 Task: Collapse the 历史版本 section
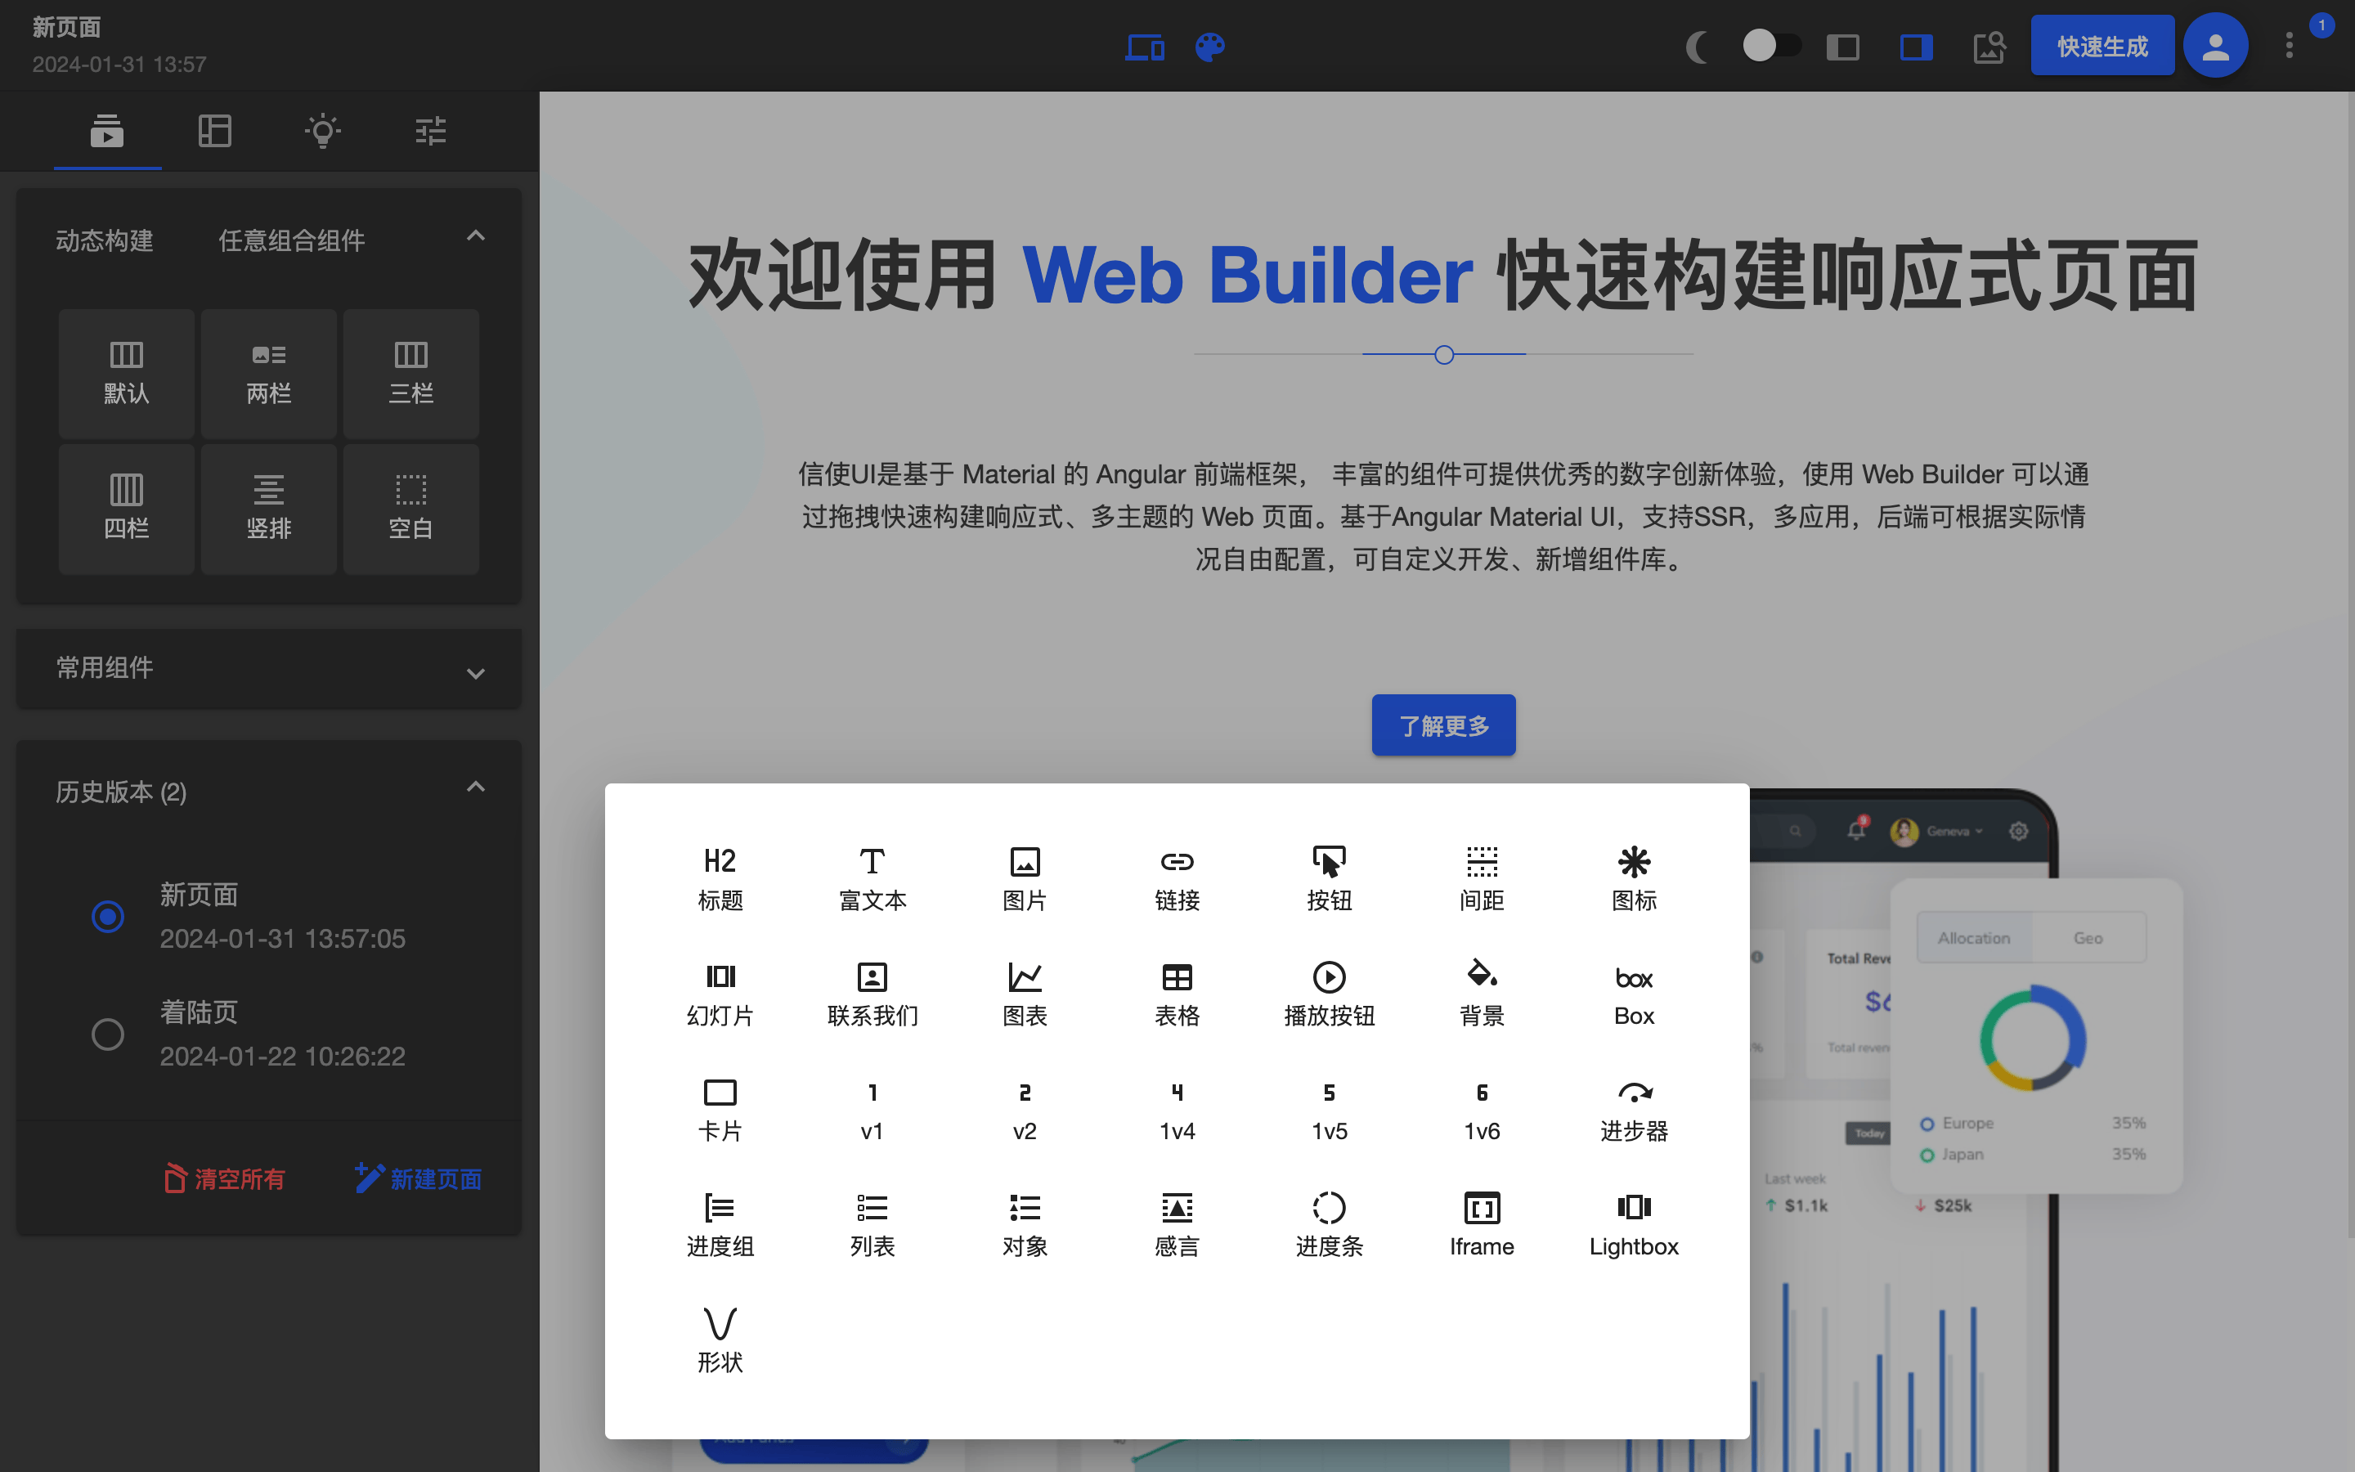[x=474, y=787]
